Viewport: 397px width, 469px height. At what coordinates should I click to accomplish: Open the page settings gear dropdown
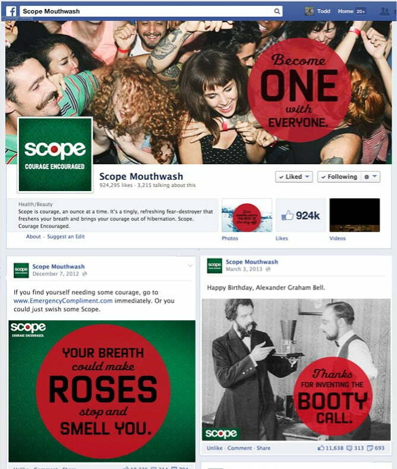370,177
